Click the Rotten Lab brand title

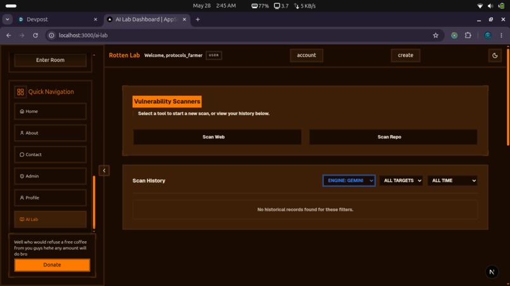[124, 55]
